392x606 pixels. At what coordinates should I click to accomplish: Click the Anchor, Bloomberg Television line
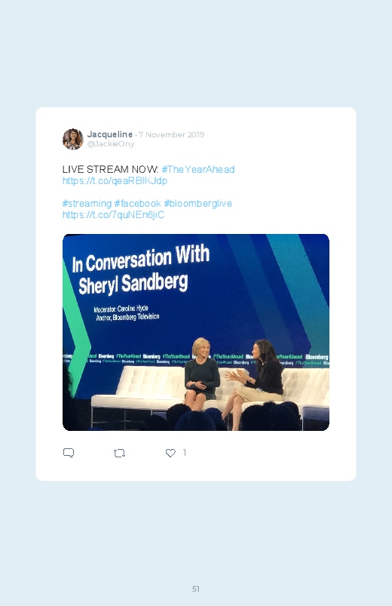click(127, 317)
